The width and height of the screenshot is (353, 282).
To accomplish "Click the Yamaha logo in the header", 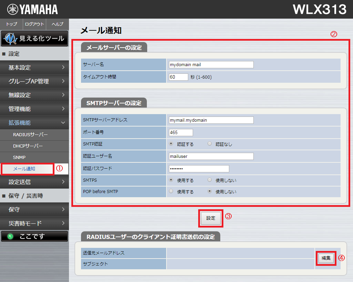I will (32, 9).
